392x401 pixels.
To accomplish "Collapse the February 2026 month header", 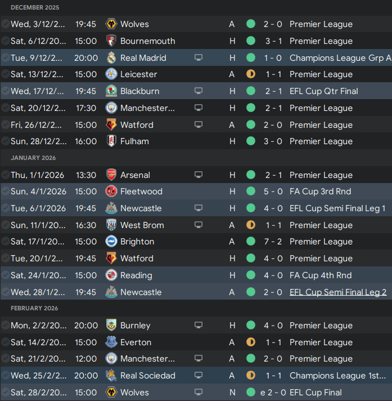I will [34, 308].
